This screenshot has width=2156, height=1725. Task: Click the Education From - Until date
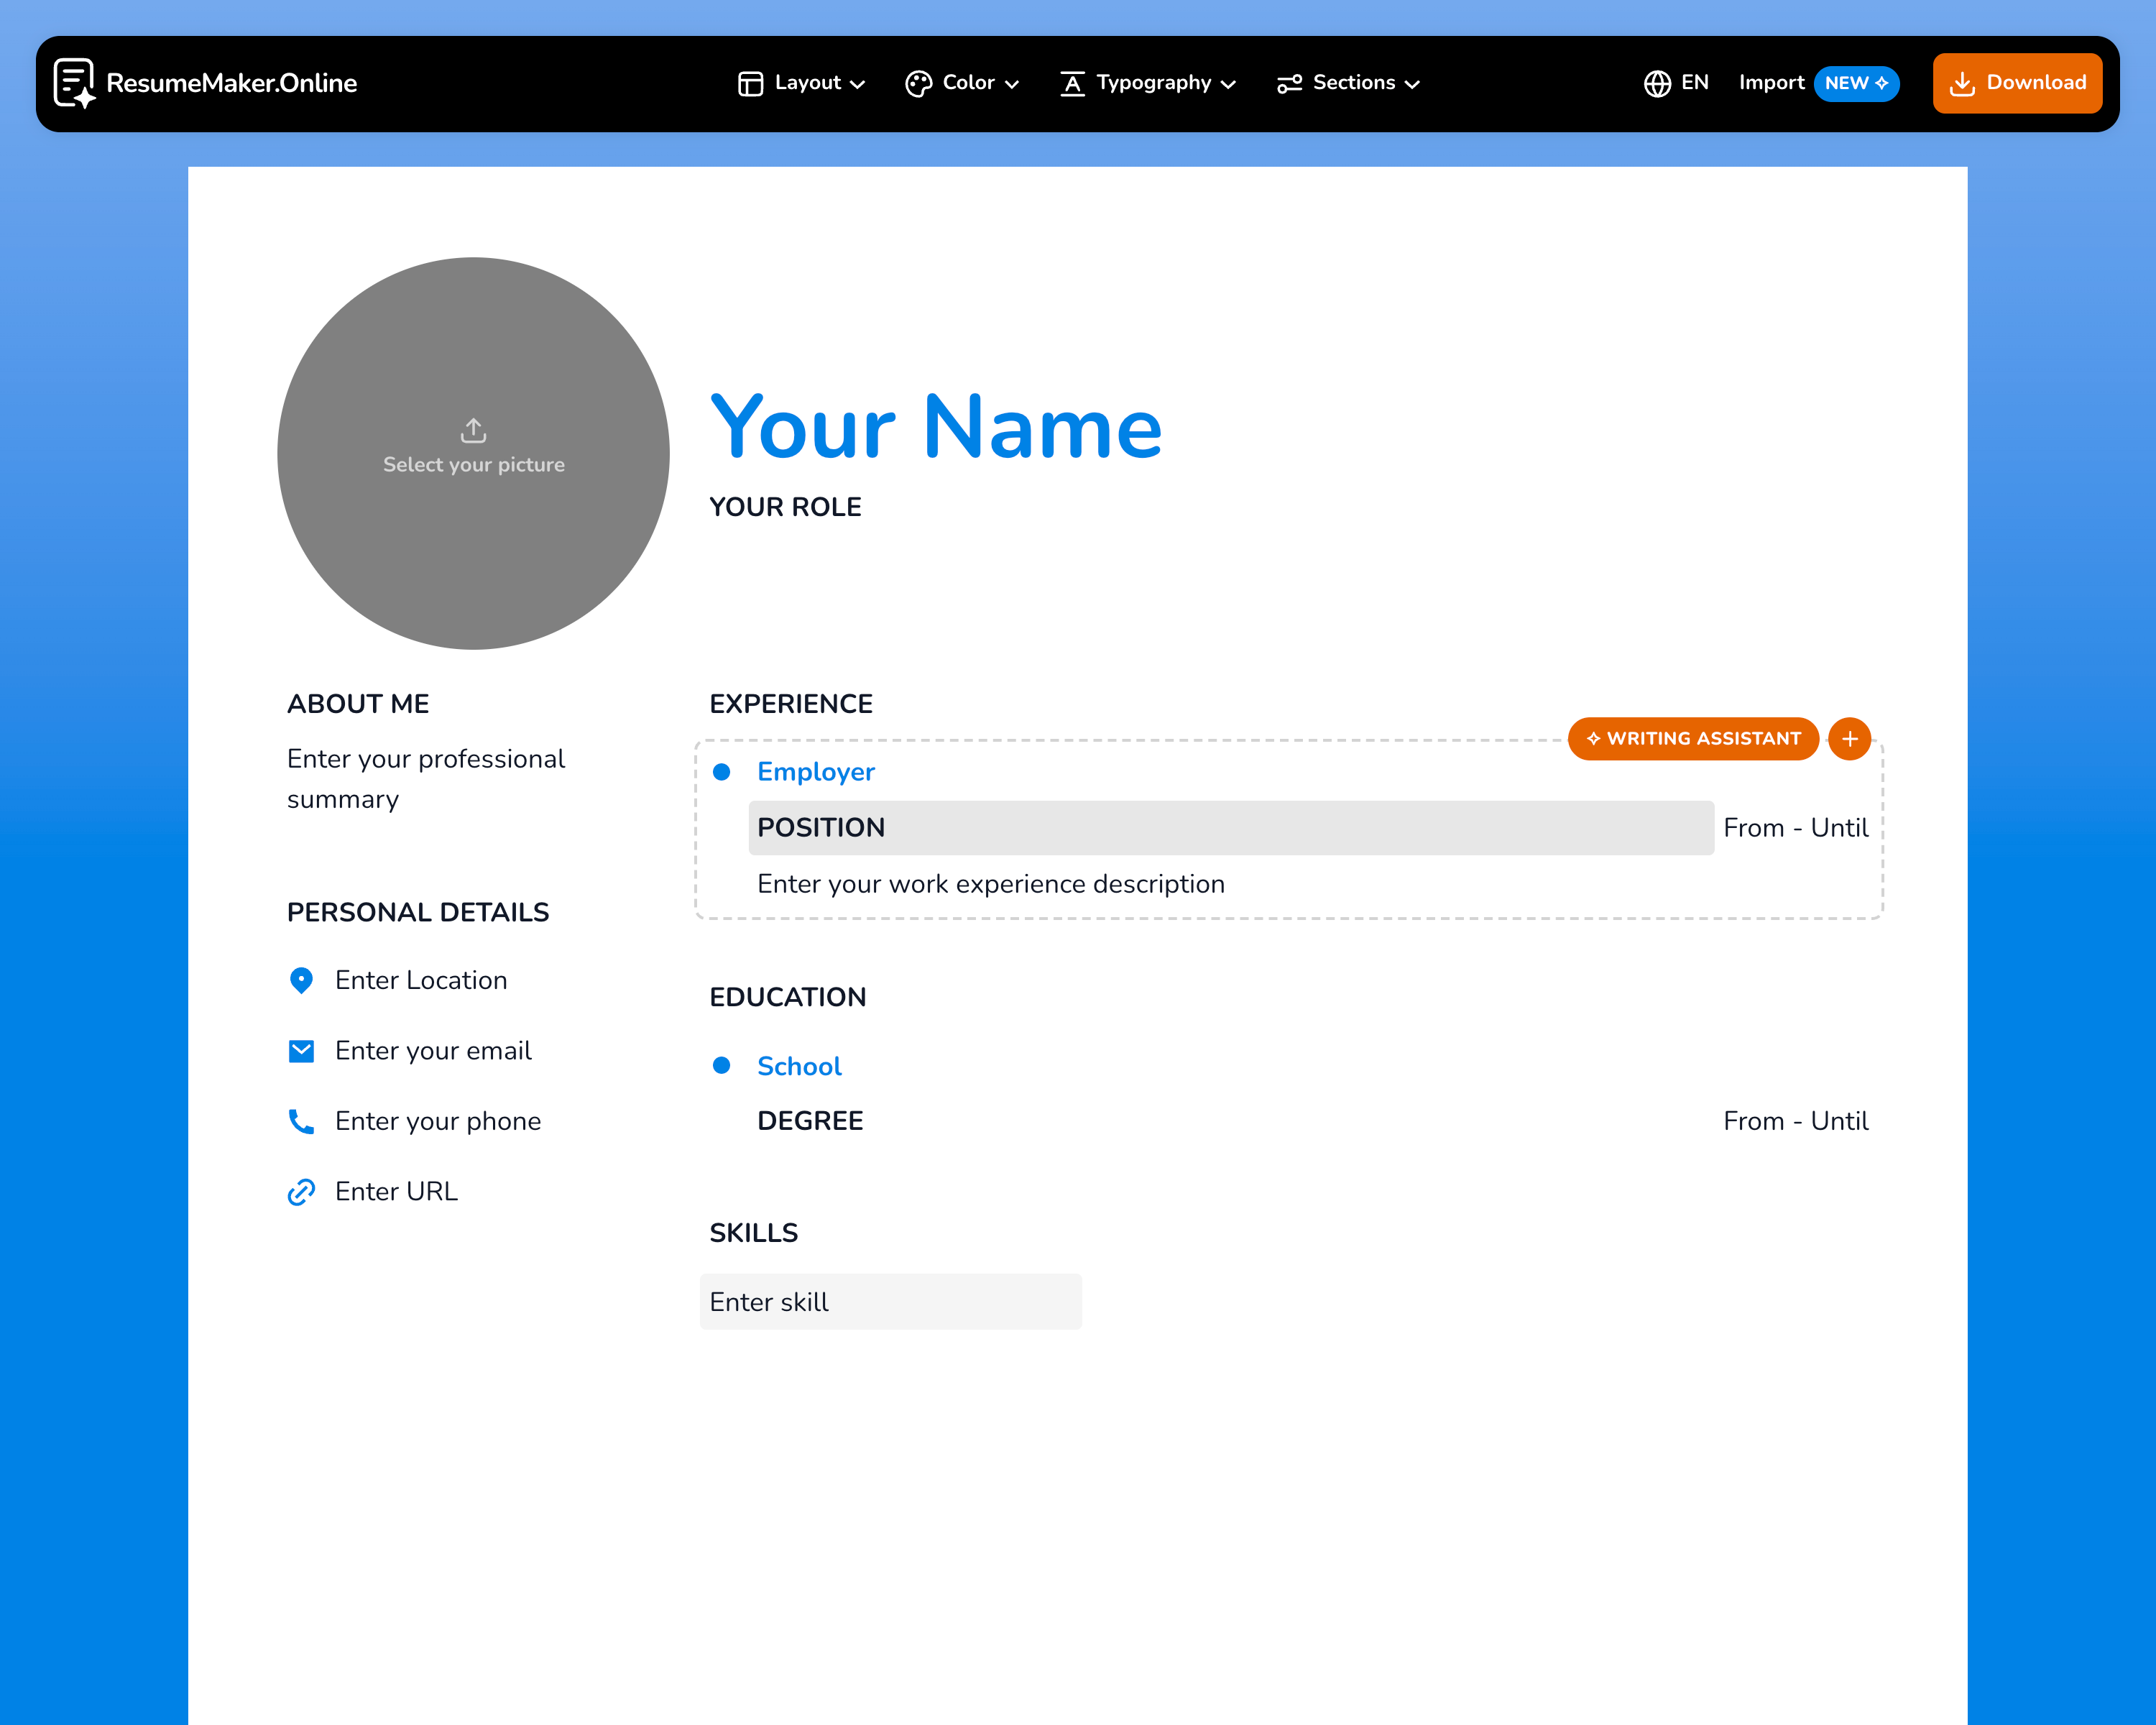tap(1795, 1121)
